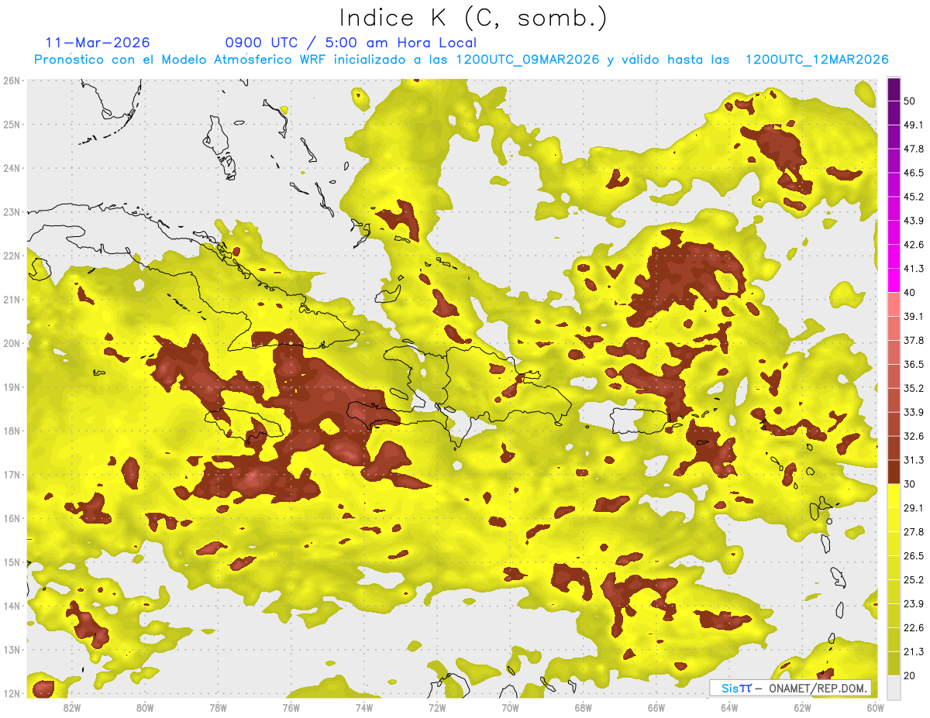Image resolution: width=930 pixels, height=718 pixels.
Task: Click the '24N' latitude label
Action: (x=12, y=168)
